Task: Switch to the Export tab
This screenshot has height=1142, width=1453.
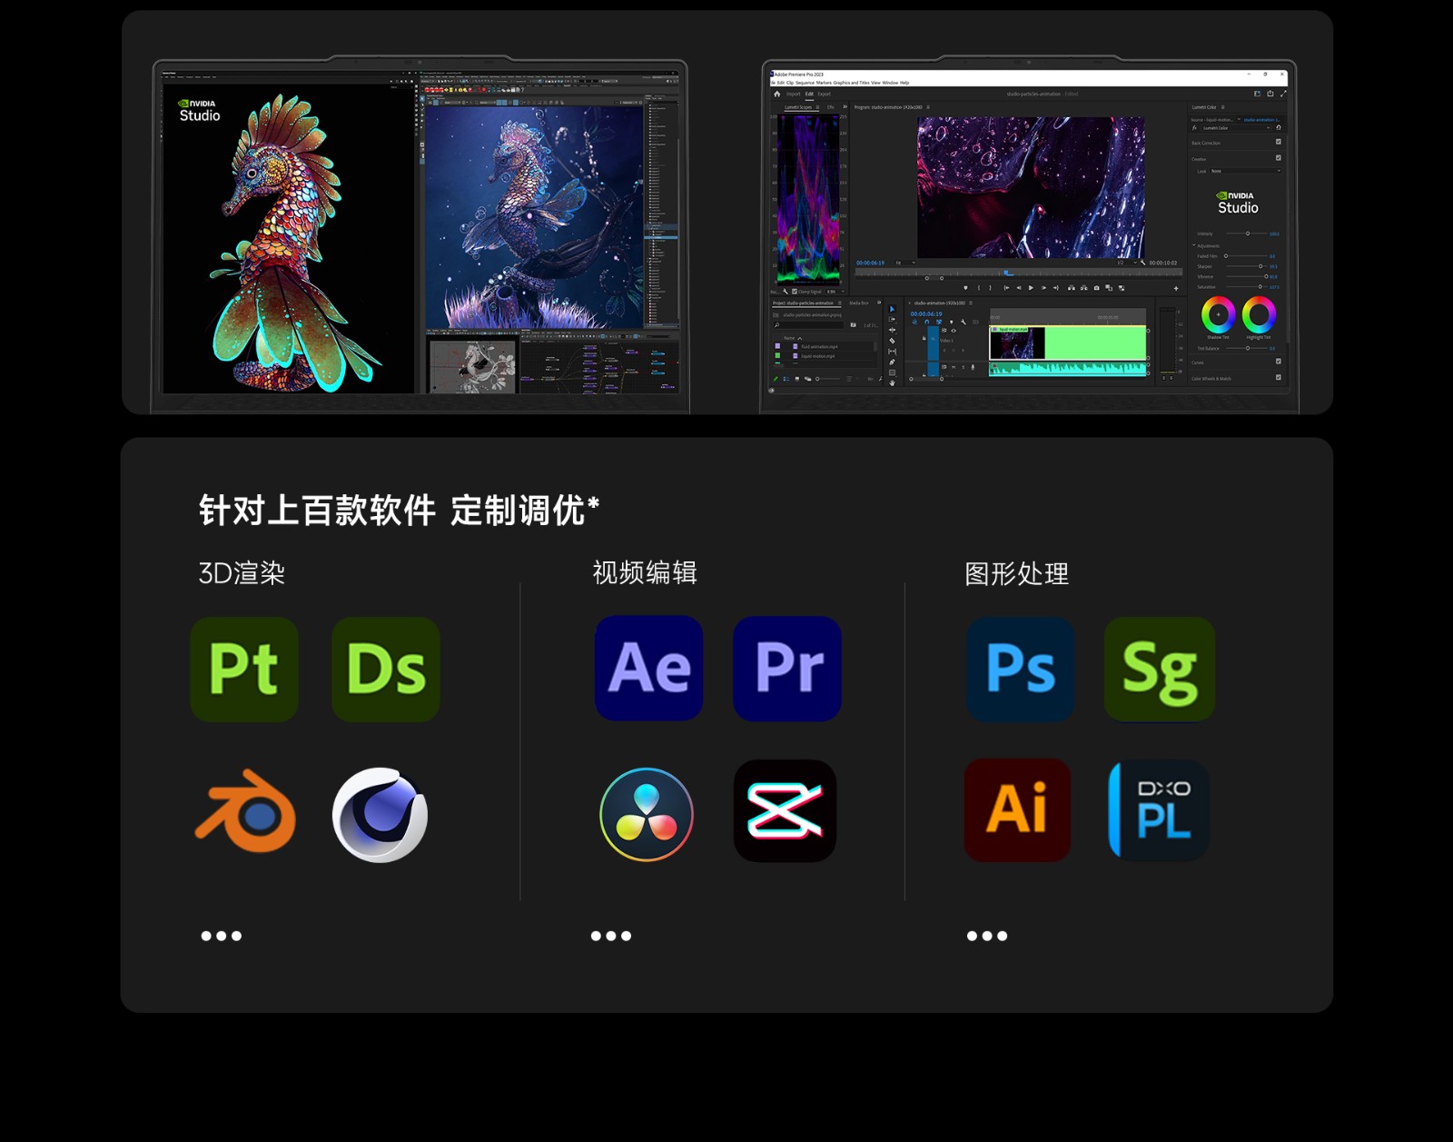Action: pos(824,94)
